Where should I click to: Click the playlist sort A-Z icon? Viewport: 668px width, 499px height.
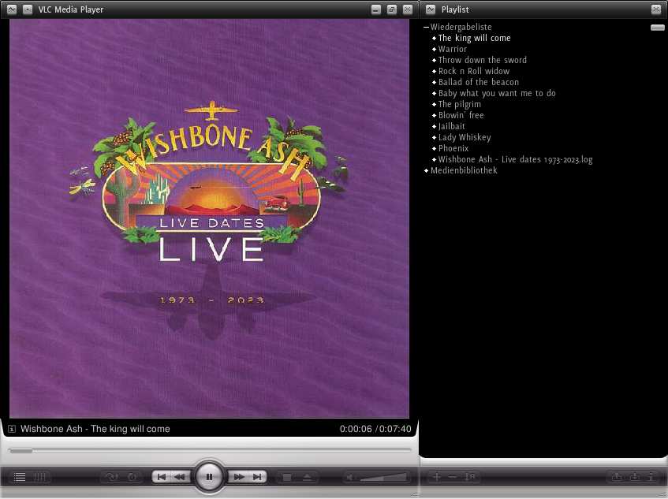(x=470, y=477)
